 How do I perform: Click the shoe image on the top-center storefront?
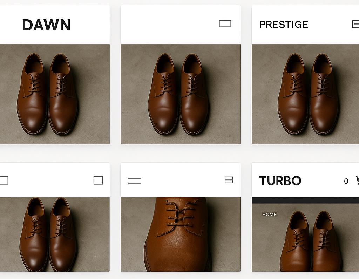tap(181, 94)
